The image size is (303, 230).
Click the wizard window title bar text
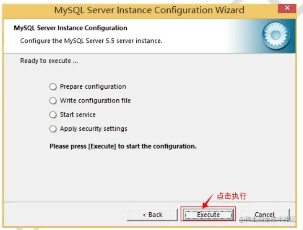click(149, 10)
